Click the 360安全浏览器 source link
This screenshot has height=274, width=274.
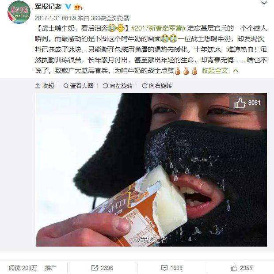click(110, 18)
